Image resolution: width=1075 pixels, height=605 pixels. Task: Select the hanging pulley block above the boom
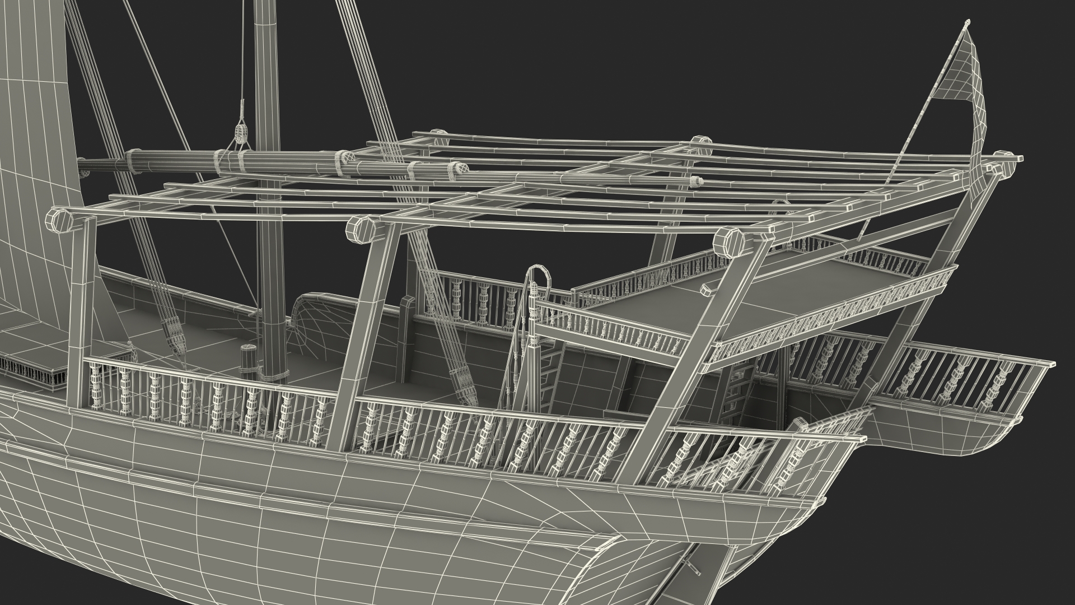click(241, 134)
